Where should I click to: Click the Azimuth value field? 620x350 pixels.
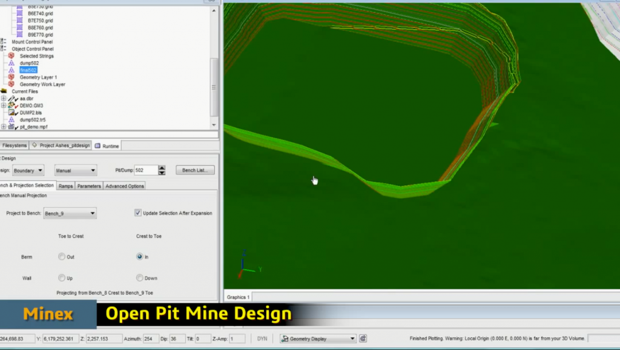151,338
